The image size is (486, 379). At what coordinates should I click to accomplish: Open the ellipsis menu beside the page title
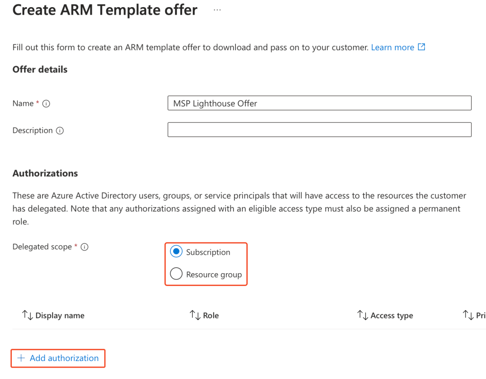[217, 10]
